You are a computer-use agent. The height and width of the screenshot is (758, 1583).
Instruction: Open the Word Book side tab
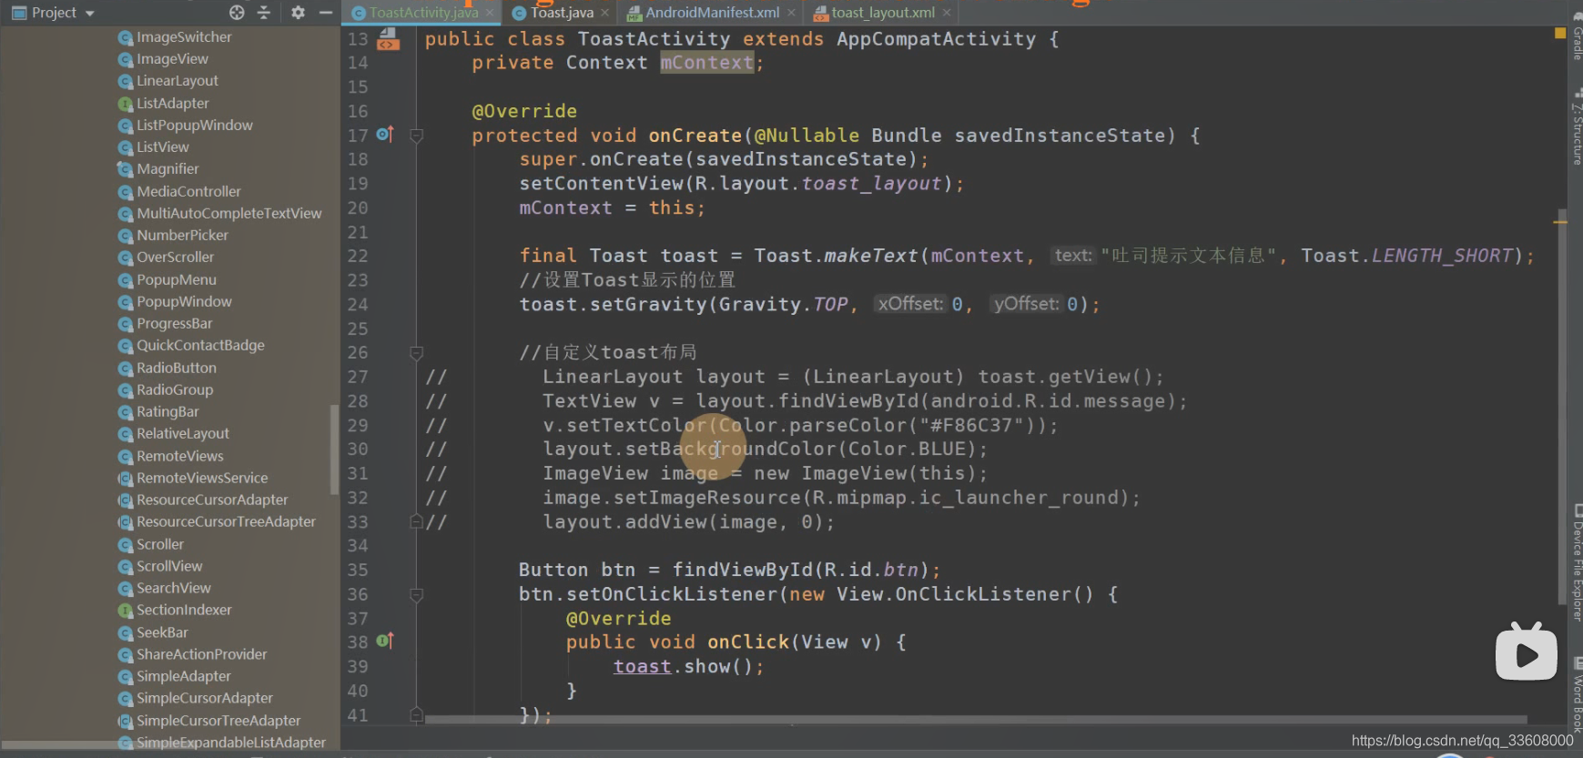[1576, 696]
